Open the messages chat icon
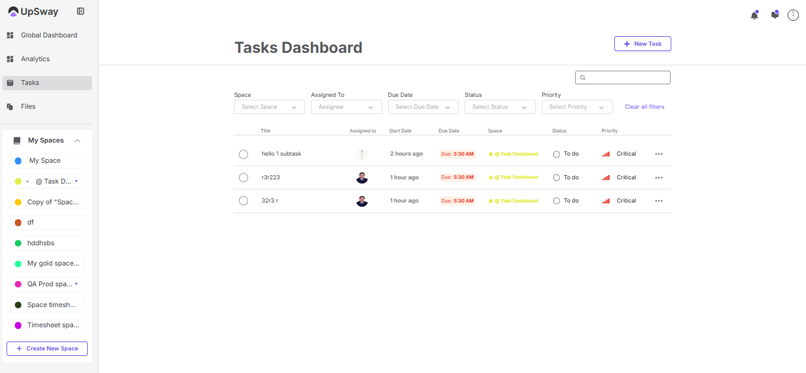 (x=775, y=15)
